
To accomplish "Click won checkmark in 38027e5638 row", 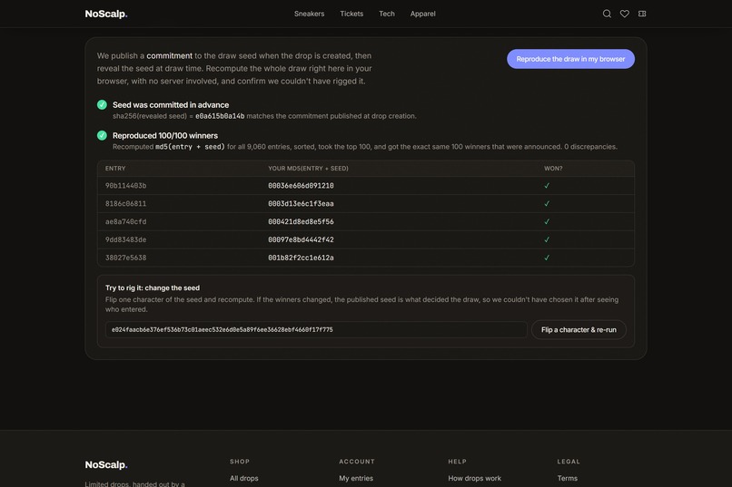I will 547,258.
